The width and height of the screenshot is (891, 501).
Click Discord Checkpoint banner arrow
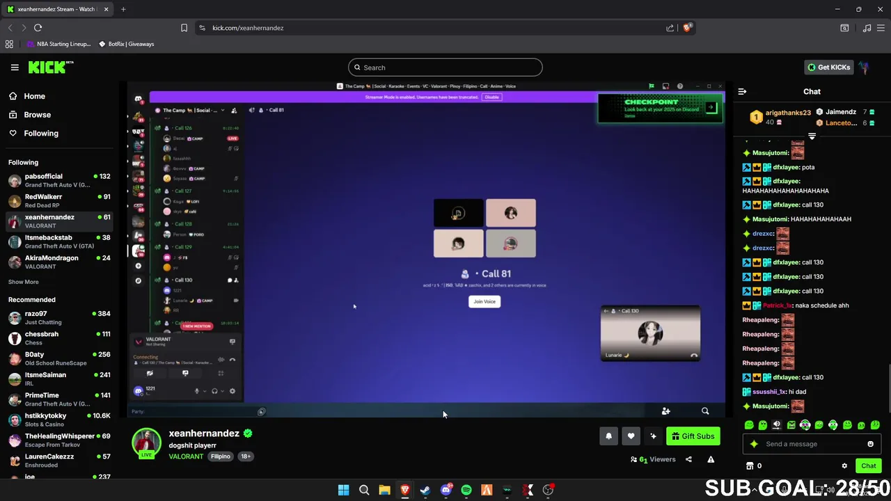click(x=711, y=107)
